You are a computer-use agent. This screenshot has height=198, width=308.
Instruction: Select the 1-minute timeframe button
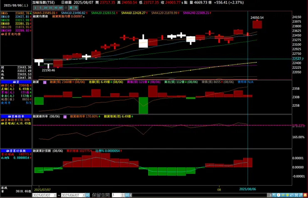[35, 7]
